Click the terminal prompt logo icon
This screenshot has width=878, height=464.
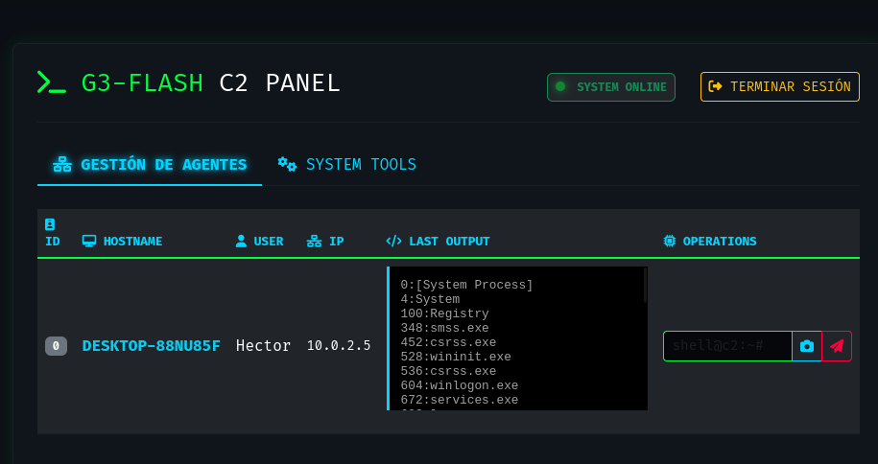pyautogui.click(x=52, y=82)
